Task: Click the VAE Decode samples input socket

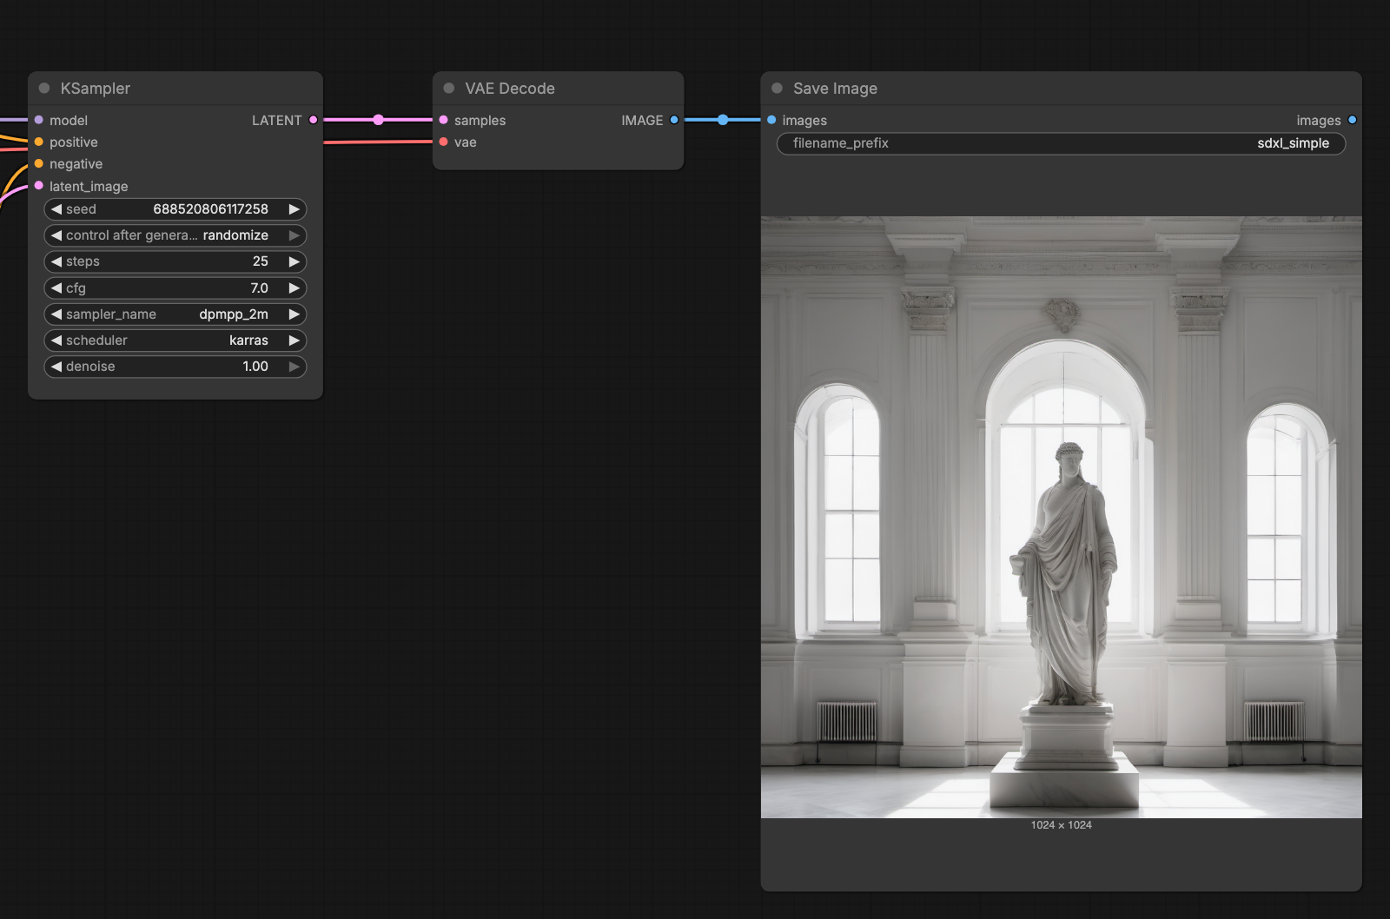Action: [444, 120]
